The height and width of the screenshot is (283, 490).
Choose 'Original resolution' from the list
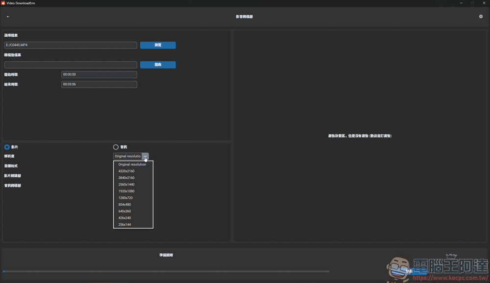132,165
